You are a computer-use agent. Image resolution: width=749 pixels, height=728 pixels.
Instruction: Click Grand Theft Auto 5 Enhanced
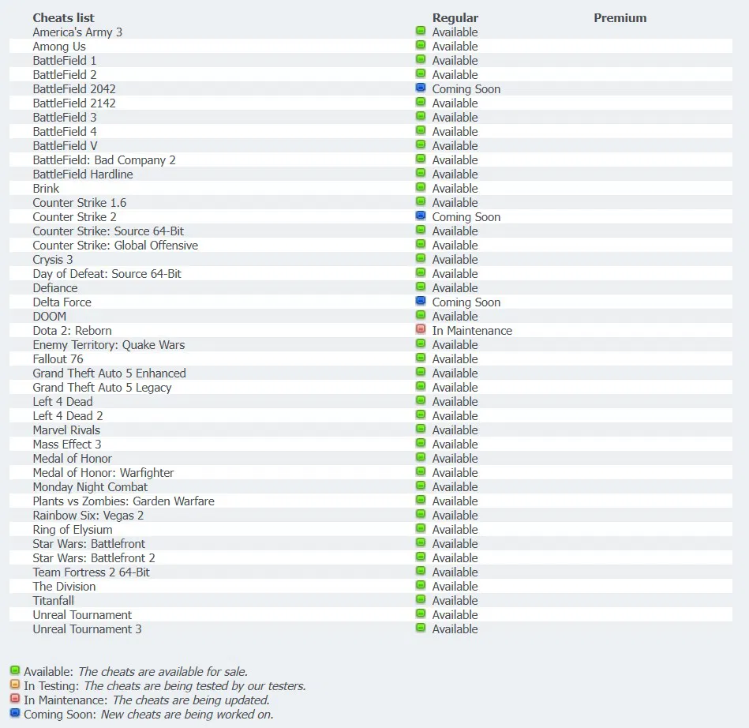point(110,373)
